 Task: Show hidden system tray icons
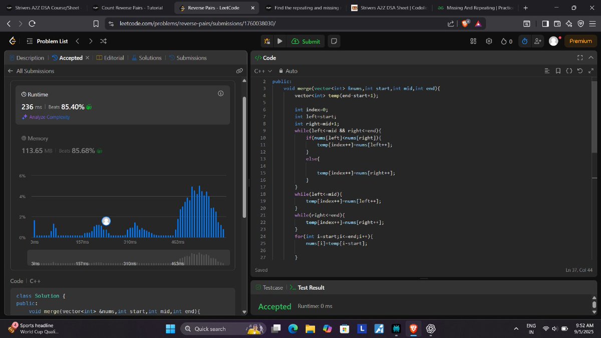tap(516, 329)
